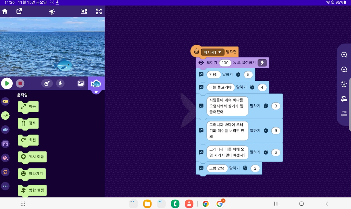351x209 pixels.
Task: Open the microphone sound recorder
Action: [60, 83]
